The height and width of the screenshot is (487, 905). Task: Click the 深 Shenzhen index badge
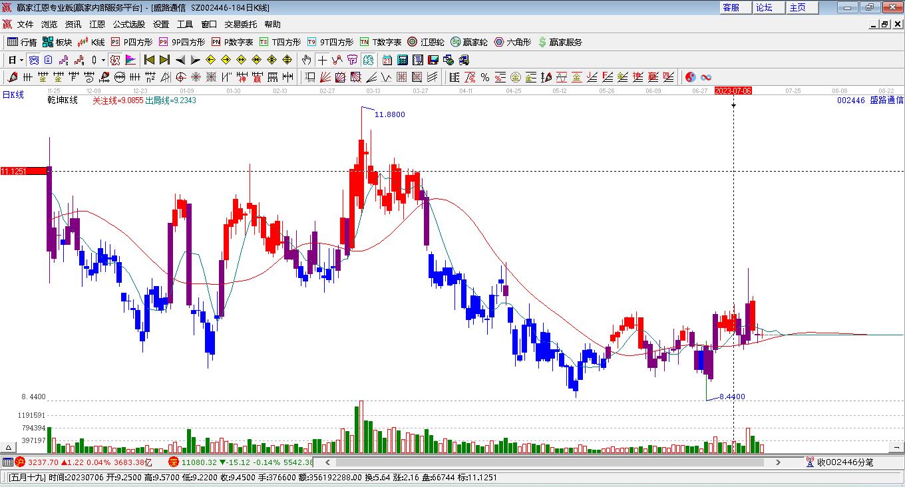click(173, 462)
